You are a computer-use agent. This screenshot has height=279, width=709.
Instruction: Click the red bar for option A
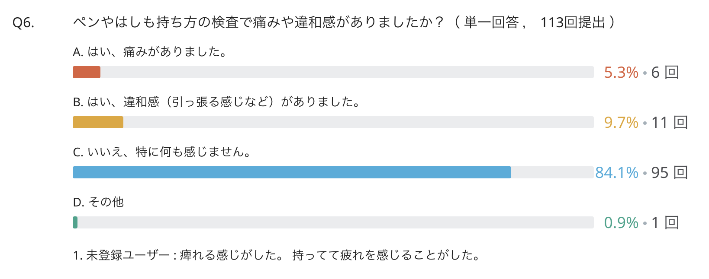click(87, 72)
